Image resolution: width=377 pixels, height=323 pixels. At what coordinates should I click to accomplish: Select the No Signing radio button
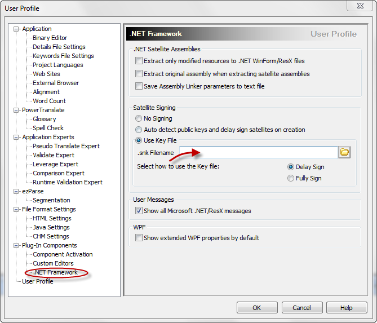coord(139,118)
